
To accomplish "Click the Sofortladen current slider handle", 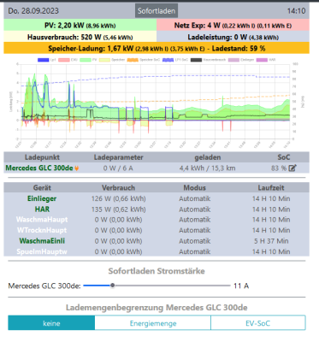I will click(x=113, y=286).
